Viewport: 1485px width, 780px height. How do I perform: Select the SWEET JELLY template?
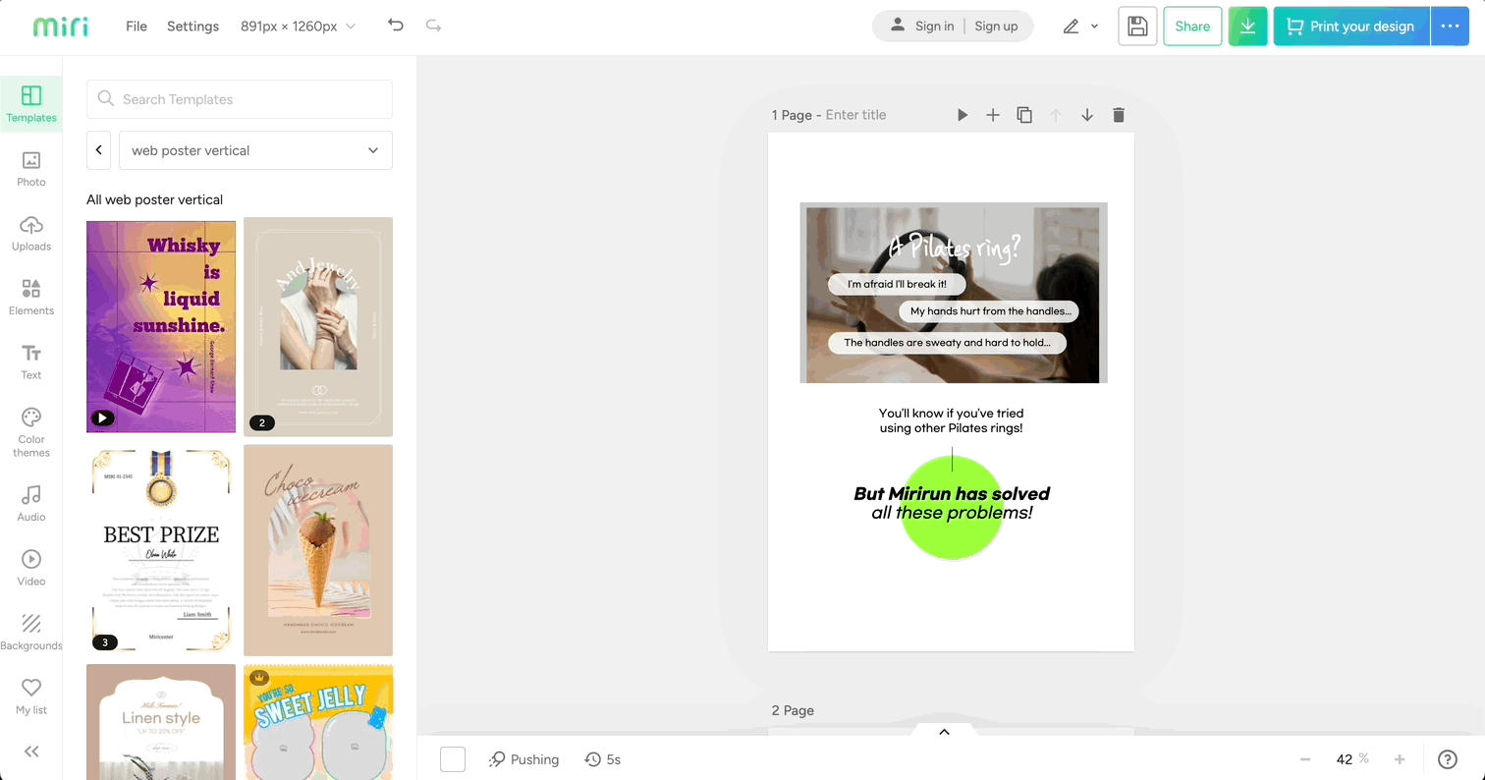[x=318, y=722]
